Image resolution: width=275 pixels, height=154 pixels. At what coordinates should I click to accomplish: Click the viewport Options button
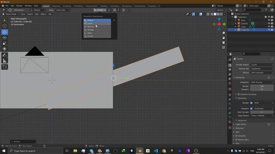pyautogui.click(x=221, y=10)
